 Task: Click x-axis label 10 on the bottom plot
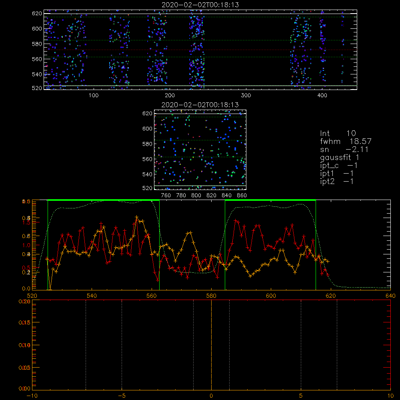point(390,396)
